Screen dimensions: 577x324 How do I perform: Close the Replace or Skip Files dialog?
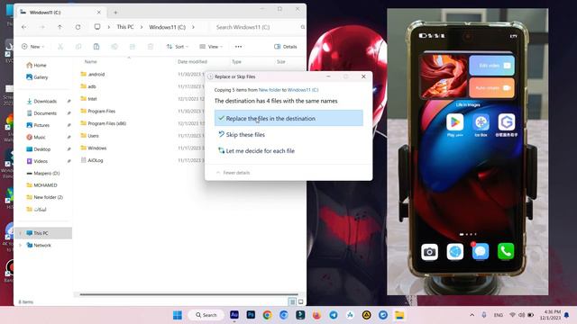pyautogui.click(x=363, y=76)
